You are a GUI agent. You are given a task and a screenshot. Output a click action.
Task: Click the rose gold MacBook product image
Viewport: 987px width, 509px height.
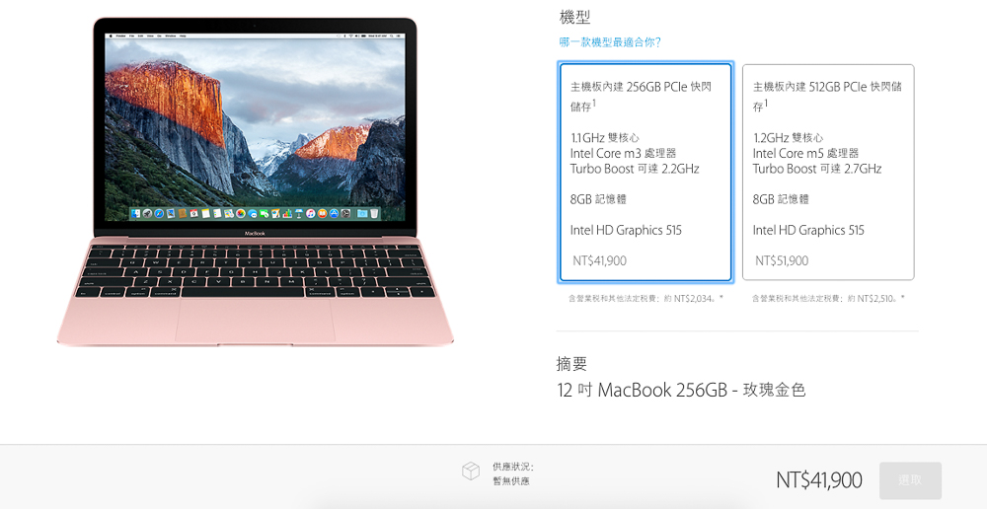pos(255,182)
